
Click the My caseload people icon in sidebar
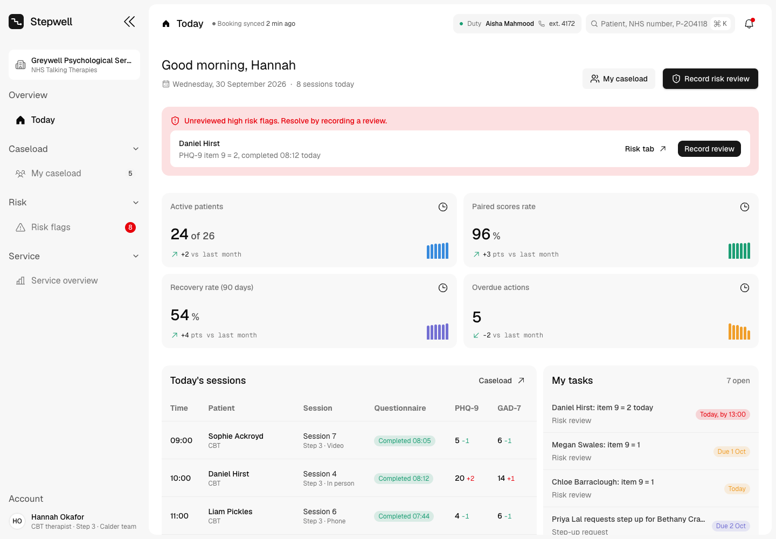[x=20, y=174]
